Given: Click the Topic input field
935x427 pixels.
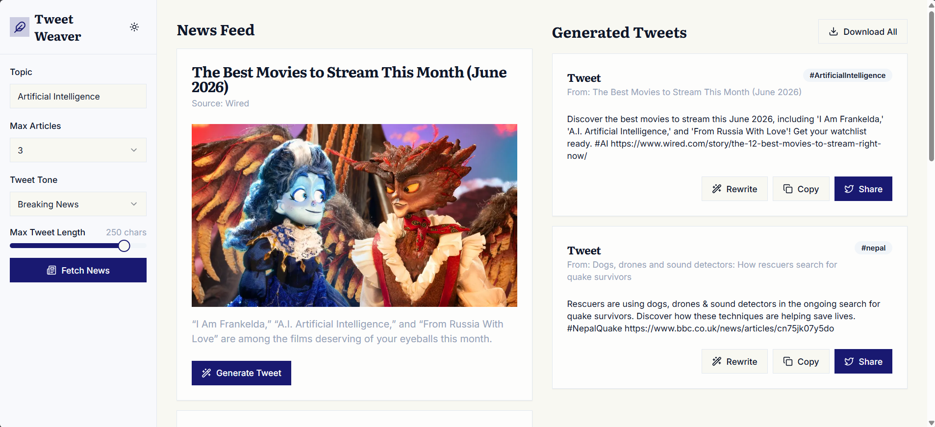Looking at the screenshot, I should pos(78,96).
